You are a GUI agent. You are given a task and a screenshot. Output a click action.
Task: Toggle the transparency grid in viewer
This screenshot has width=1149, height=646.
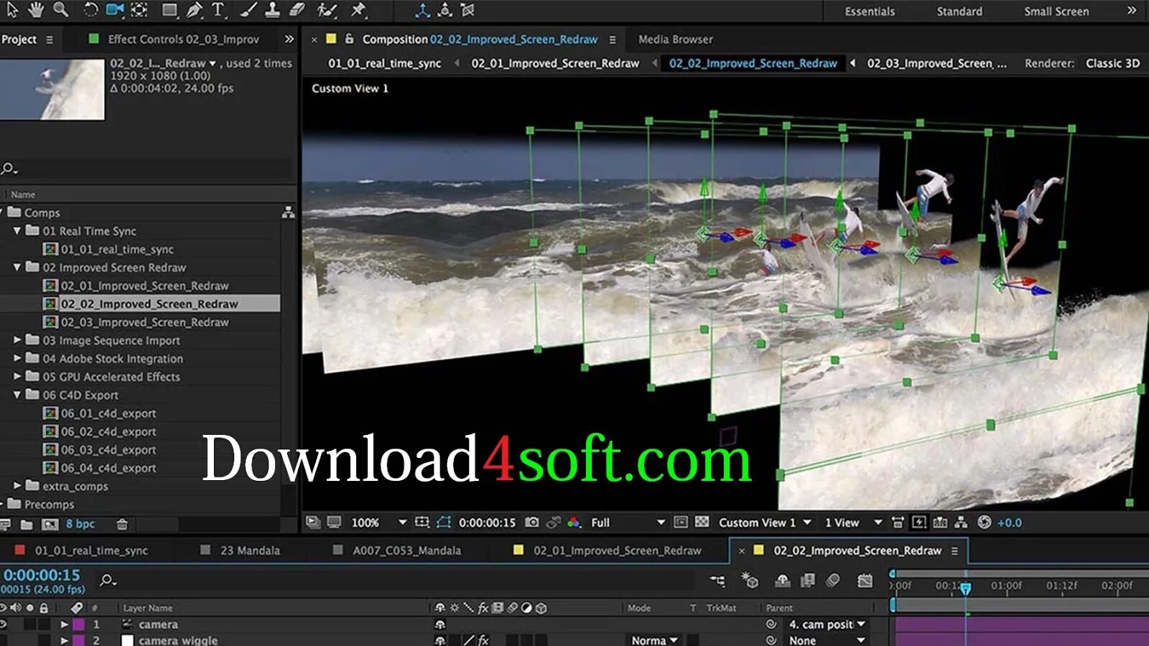coord(702,523)
